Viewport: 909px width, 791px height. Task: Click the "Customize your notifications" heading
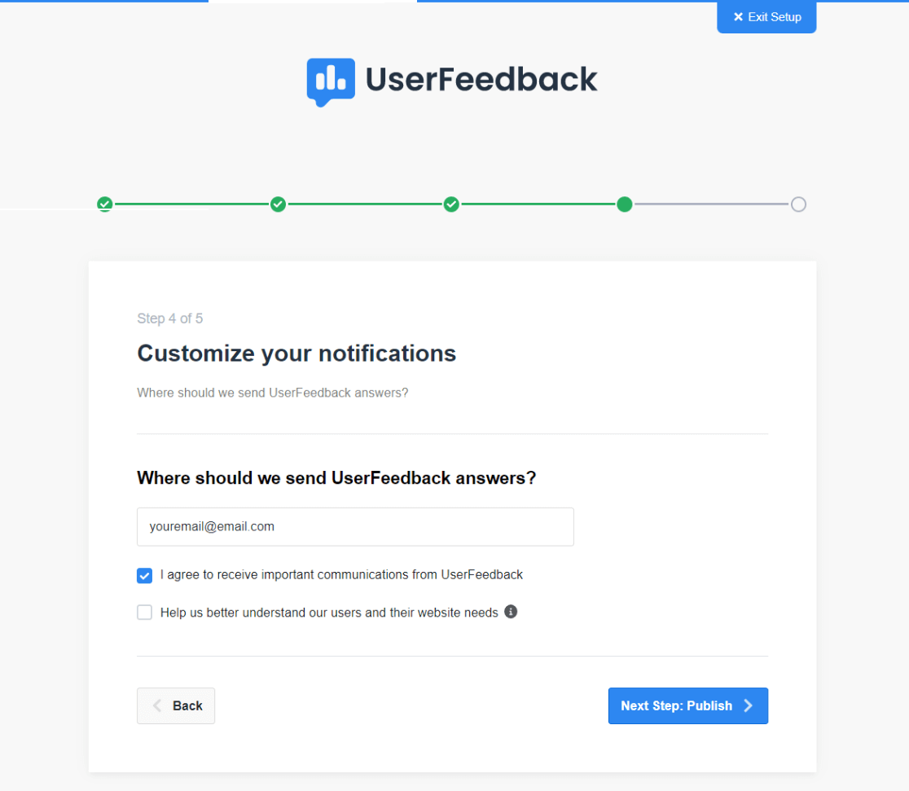[x=296, y=354]
